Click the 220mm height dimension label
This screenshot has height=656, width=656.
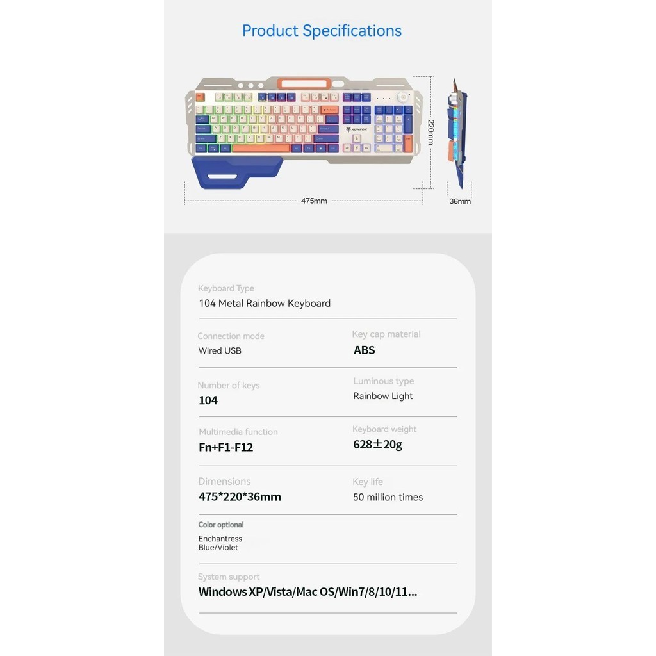[x=431, y=132]
